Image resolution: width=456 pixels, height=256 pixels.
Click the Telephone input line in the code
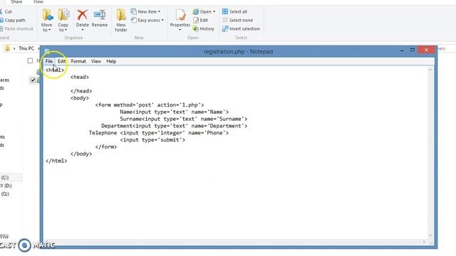[159, 133]
